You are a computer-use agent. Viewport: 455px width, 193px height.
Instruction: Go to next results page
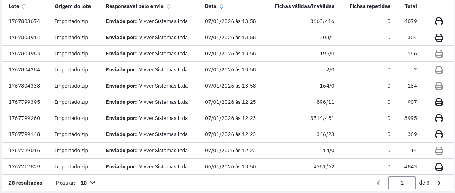point(439,183)
